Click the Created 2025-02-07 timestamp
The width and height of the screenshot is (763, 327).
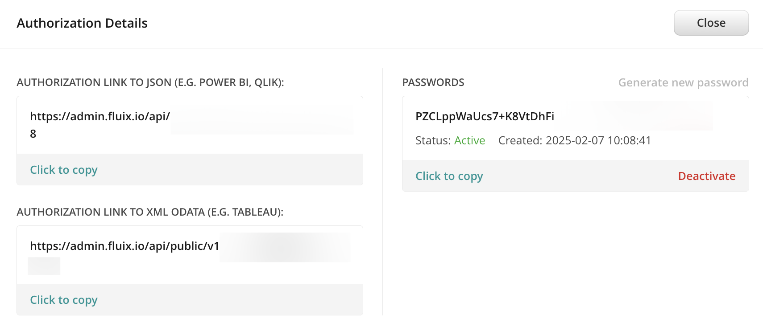click(574, 140)
